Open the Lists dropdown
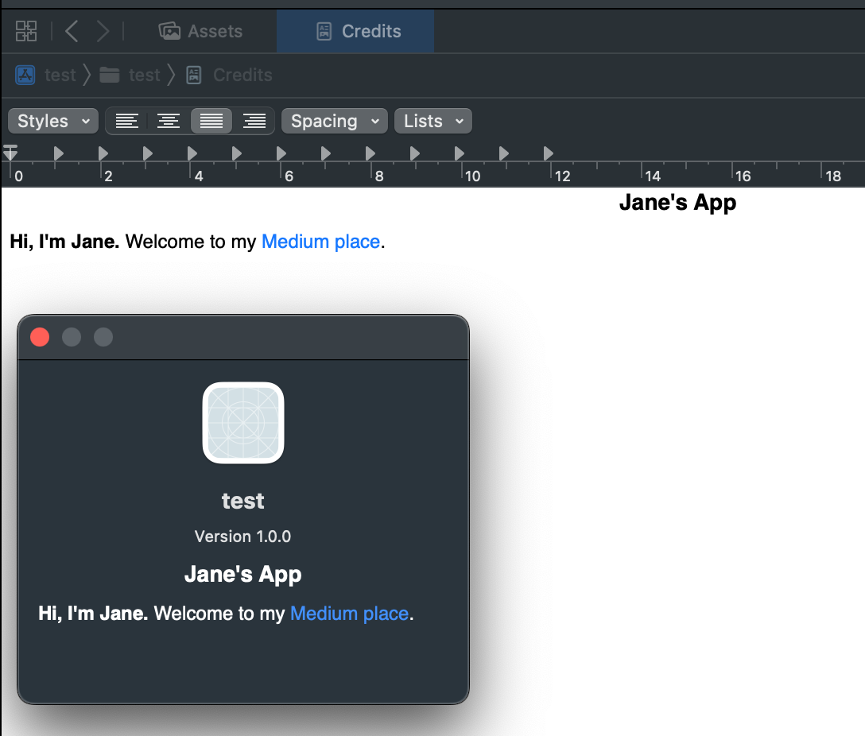The width and height of the screenshot is (865, 736). 432,121
